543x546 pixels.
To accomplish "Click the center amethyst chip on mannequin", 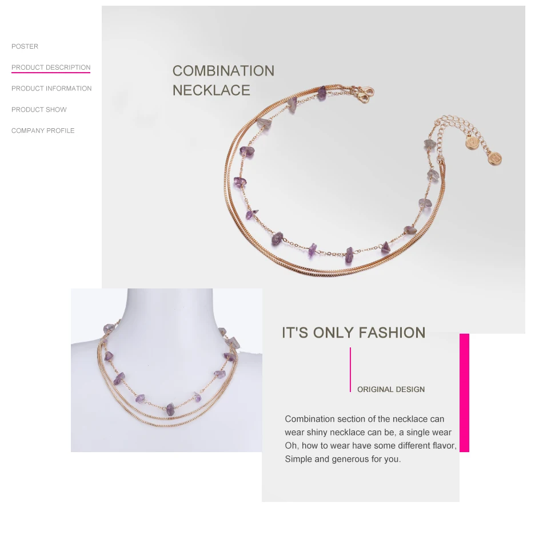I will [170, 410].
